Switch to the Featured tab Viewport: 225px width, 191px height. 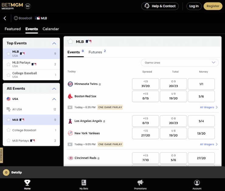pyautogui.click(x=13, y=29)
